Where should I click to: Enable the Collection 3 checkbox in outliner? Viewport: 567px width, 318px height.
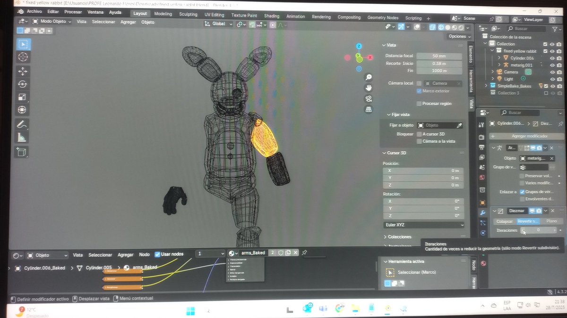[546, 93]
